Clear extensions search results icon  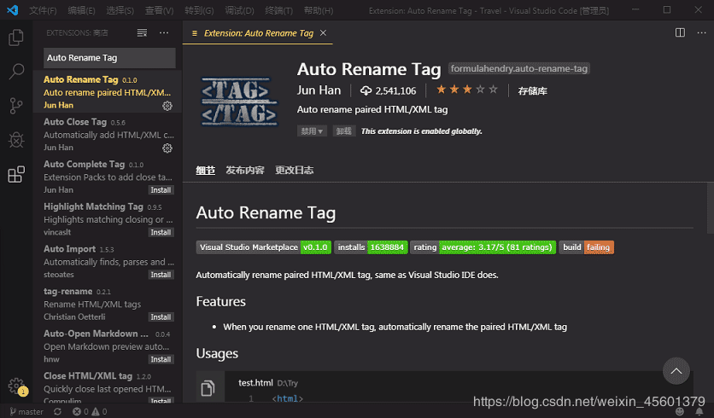[x=142, y=32]
